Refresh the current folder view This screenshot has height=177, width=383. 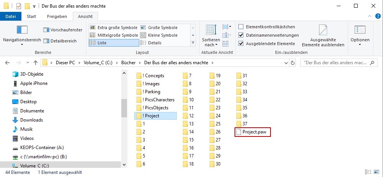tap(293, 63)
